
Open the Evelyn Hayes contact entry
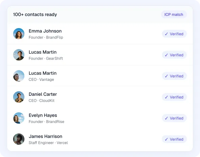100,118
